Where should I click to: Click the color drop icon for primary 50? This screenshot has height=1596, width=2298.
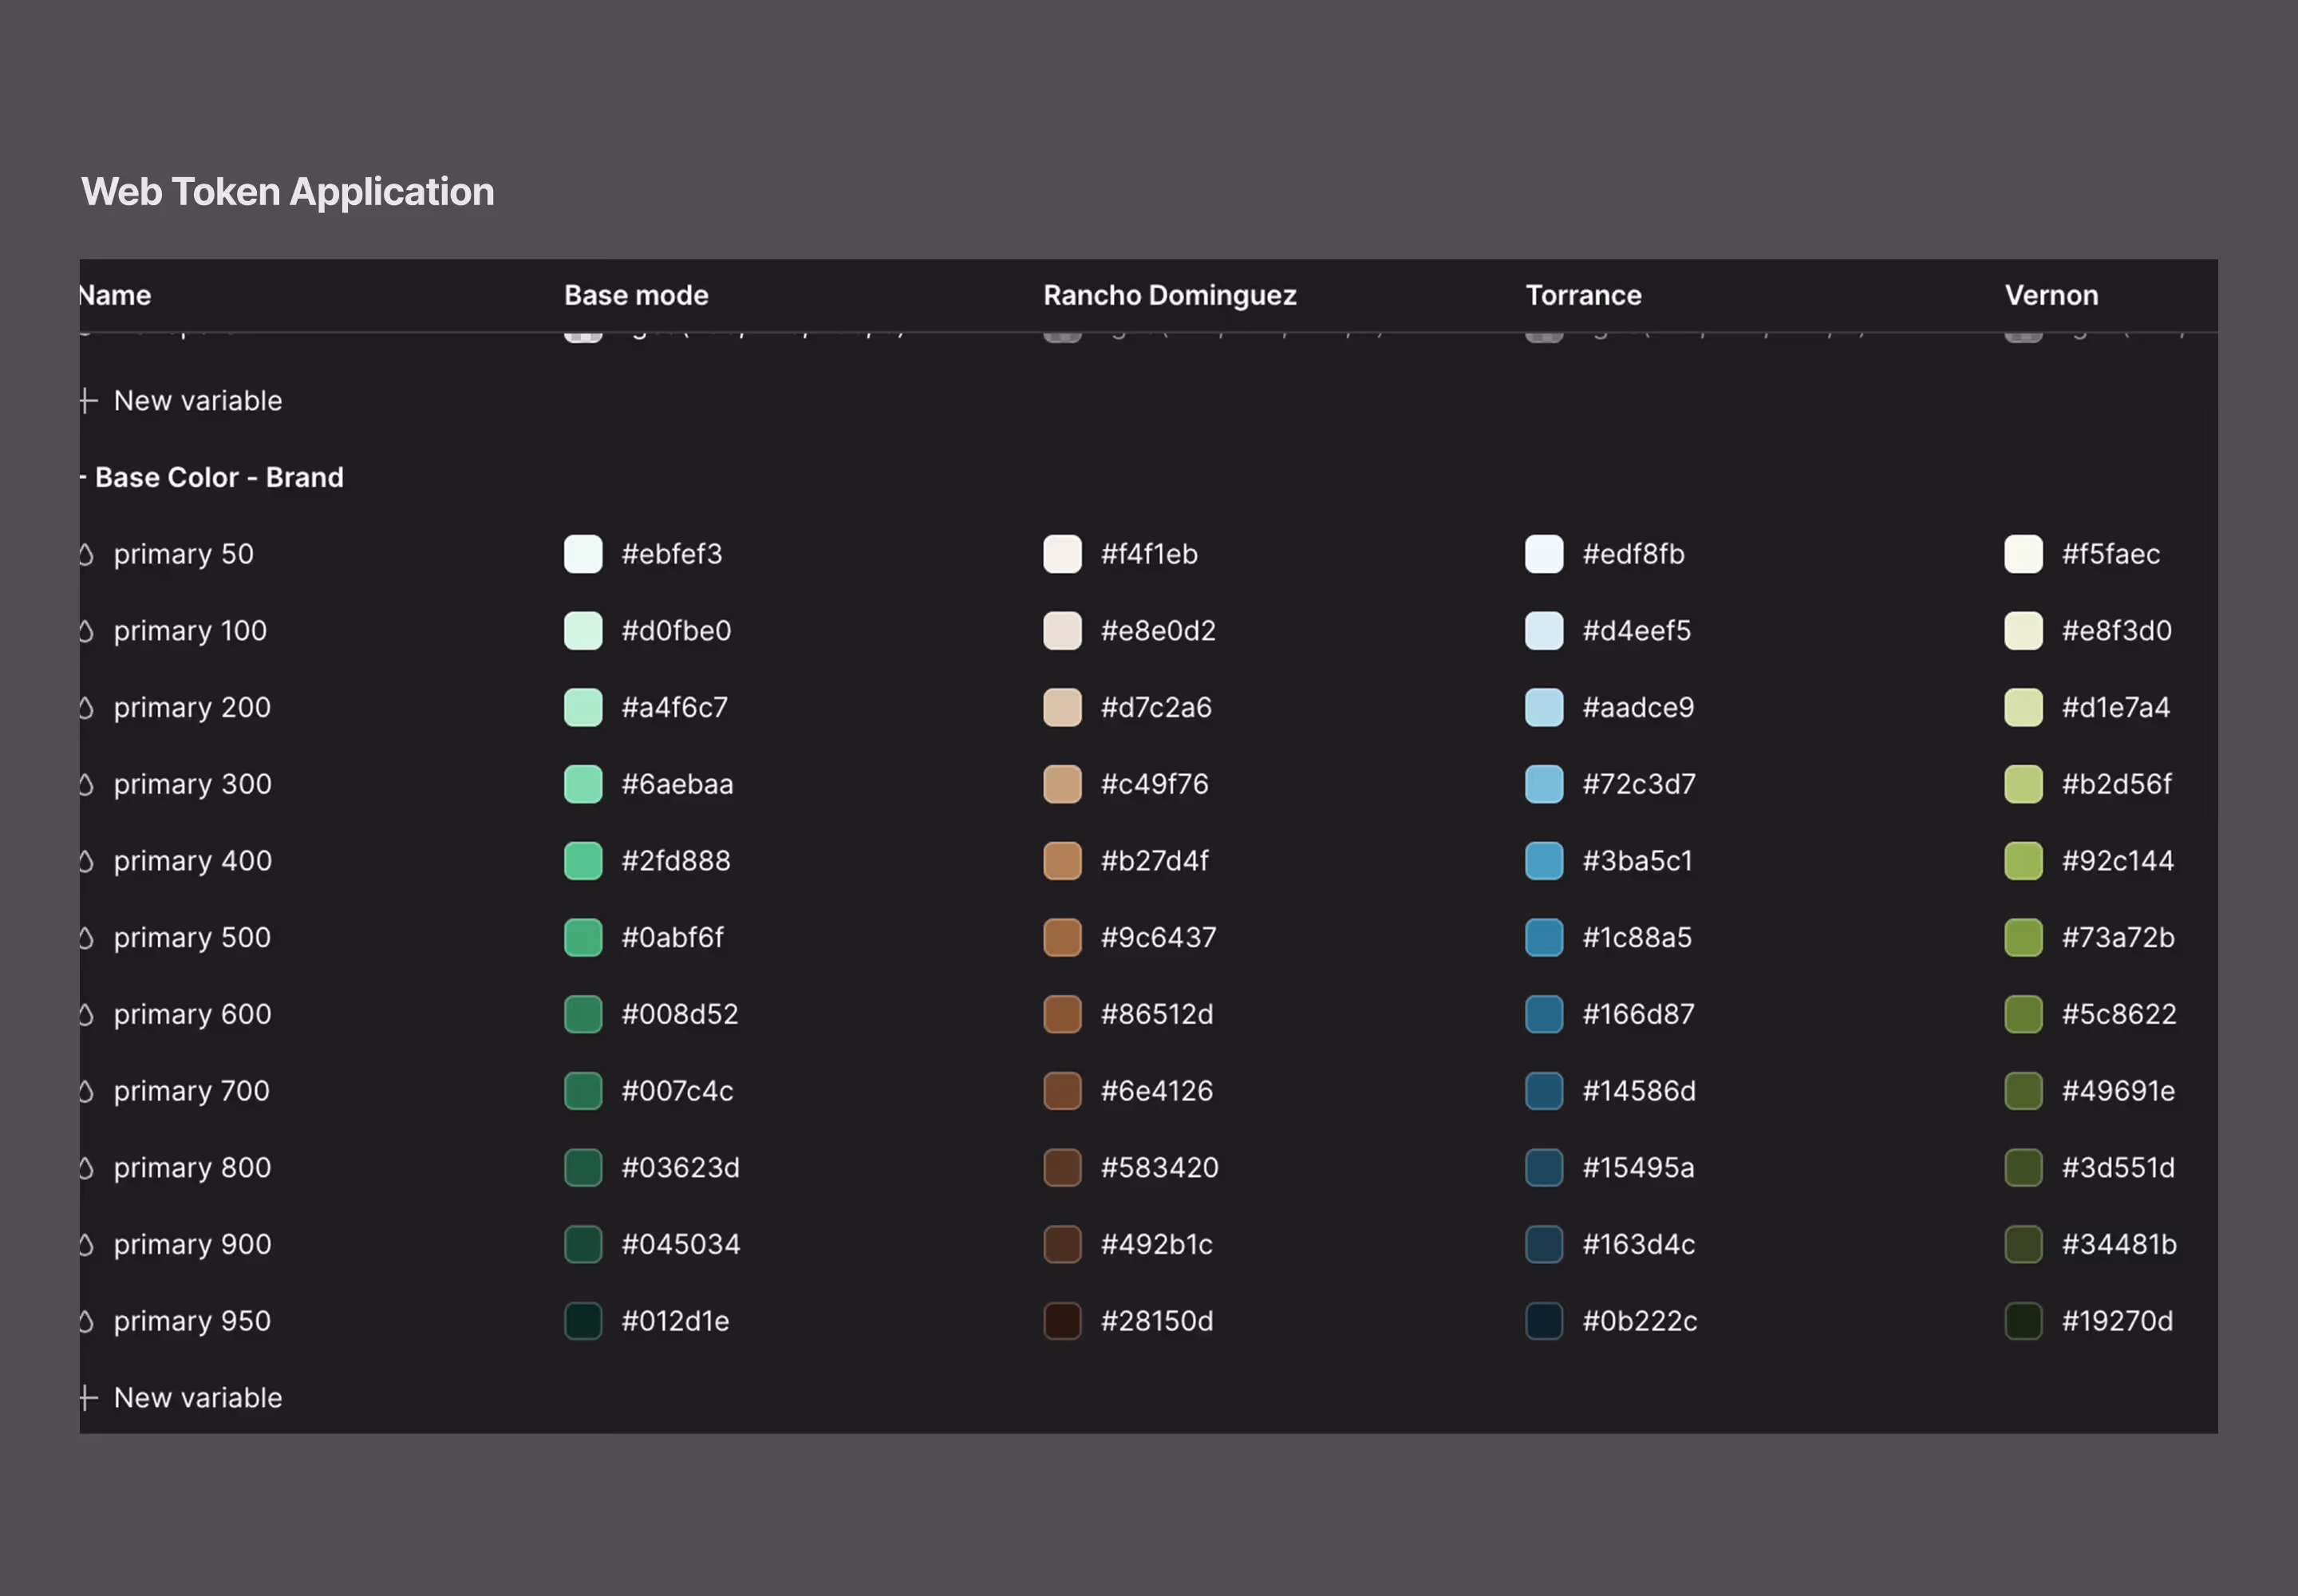86,554
